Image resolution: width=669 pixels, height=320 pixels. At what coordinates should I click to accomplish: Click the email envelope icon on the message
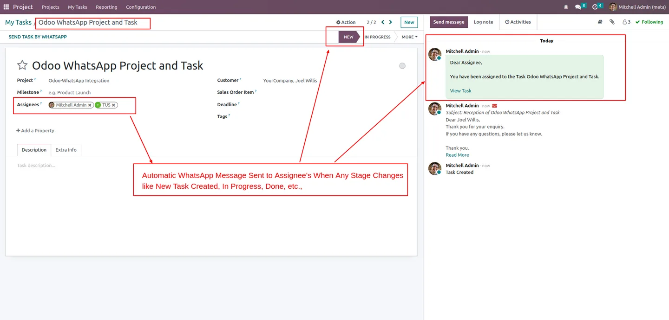495,106
